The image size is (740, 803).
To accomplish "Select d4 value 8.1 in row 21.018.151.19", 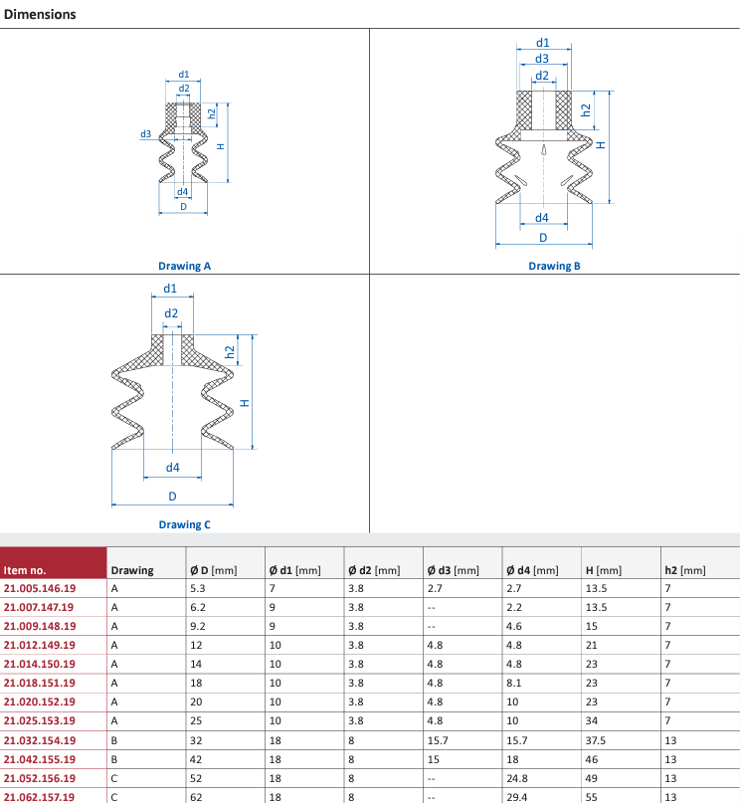I will pyautogui.click(x=514, y=684).
